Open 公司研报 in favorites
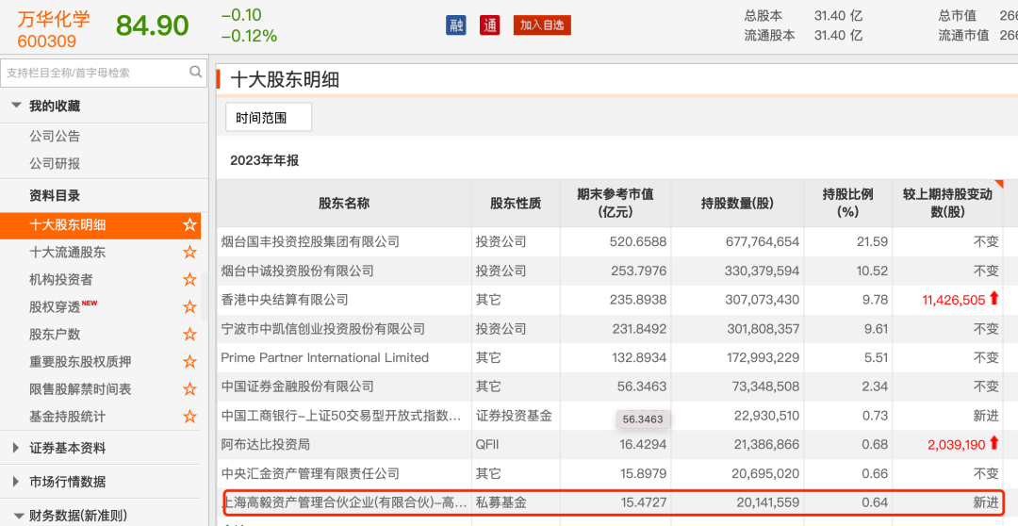The image size is (1018, 526). tap(55, 164)
